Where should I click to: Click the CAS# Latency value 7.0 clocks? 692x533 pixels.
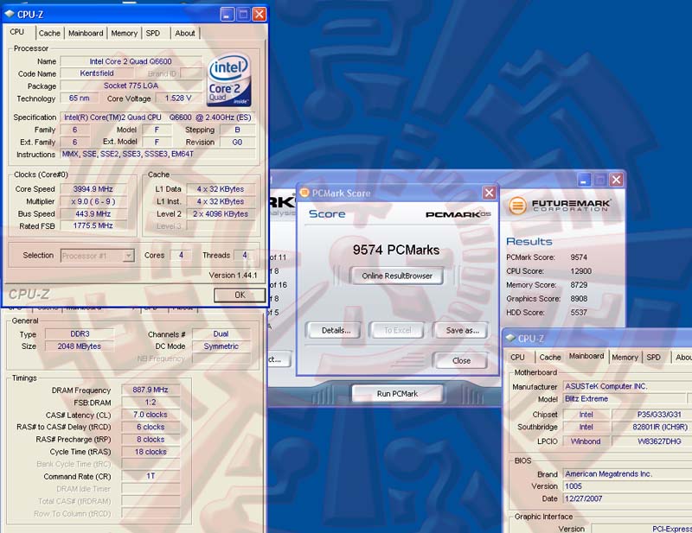pyautogui.click(x=151, y=415)
